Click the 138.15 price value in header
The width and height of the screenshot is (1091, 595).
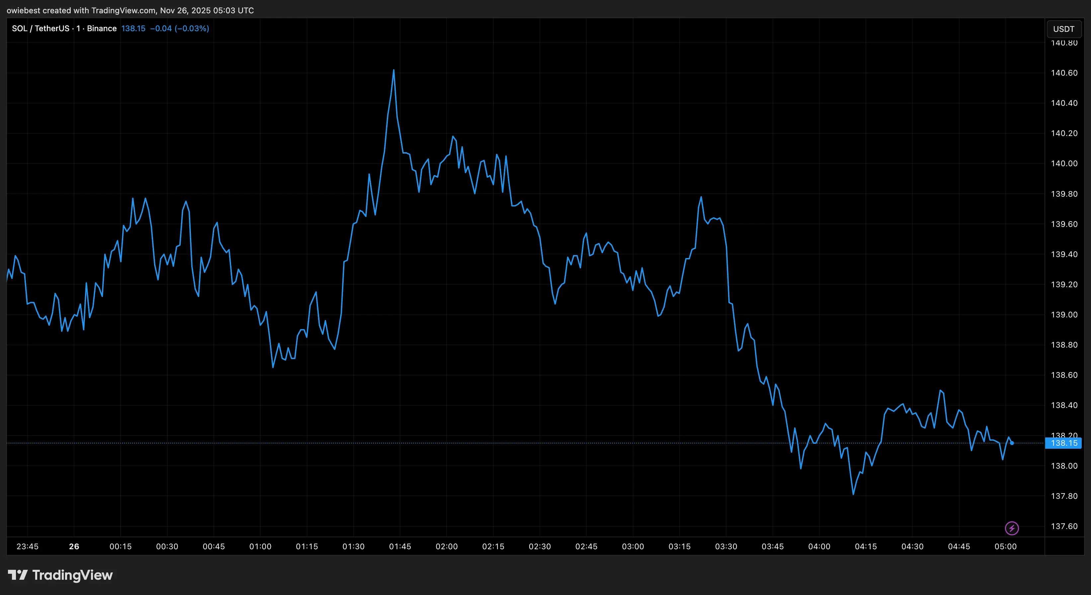(133, 28)
